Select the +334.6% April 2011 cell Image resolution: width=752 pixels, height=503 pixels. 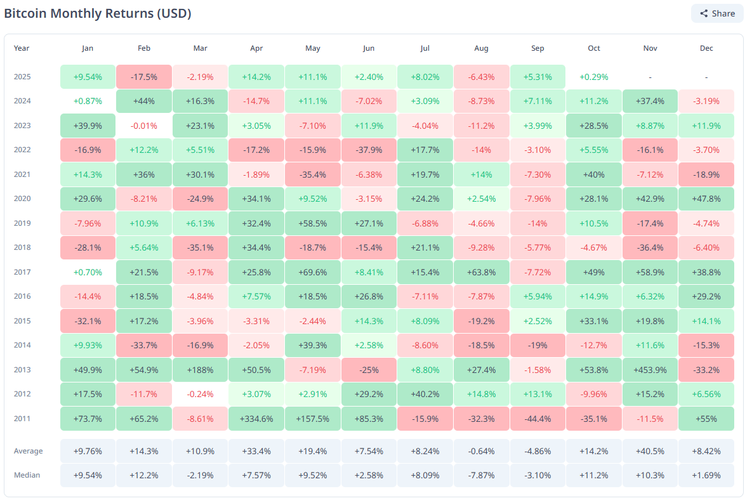point(256,418)
